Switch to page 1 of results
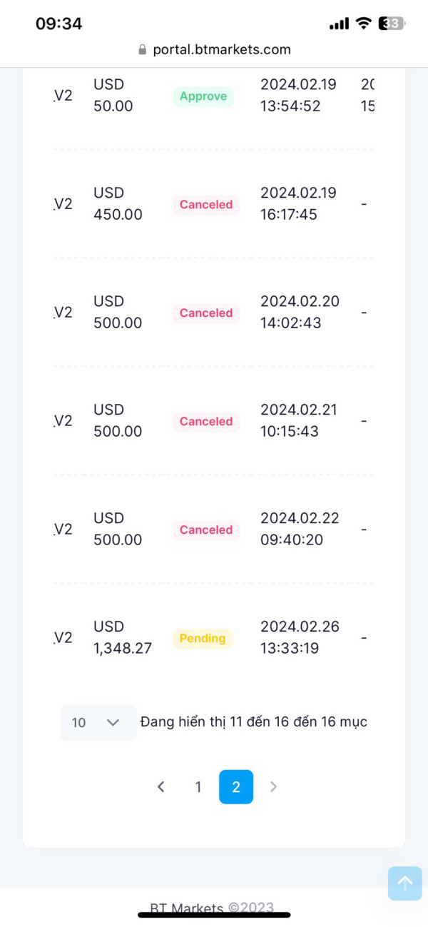This screenshot has width=428, height=927. point(198,787)
